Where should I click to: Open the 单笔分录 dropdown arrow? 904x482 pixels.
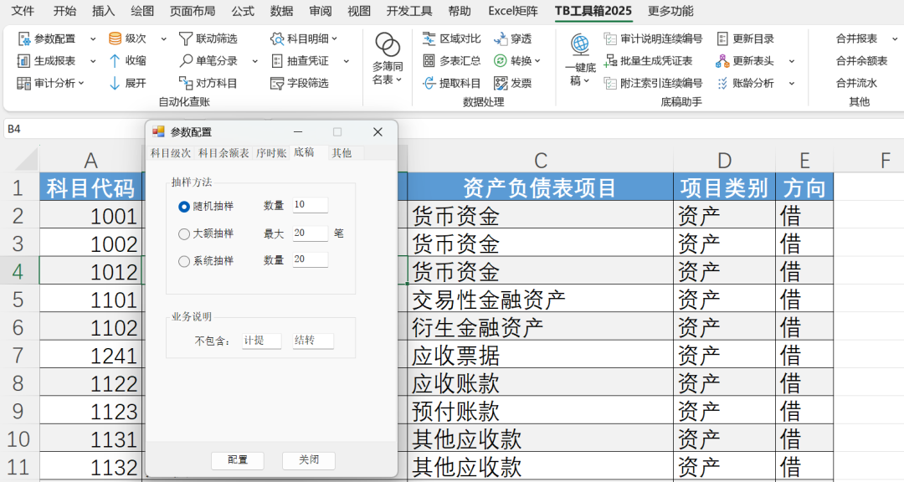pos(254,61)
